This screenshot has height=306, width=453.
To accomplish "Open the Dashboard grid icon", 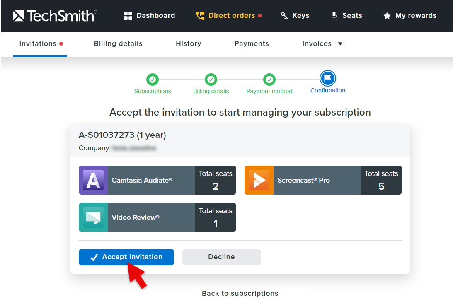I will 128,16.
